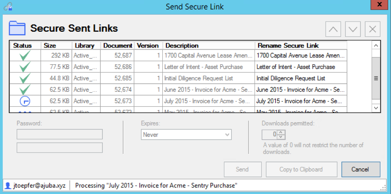Viewport: 391px width, 194px height.
Task: Click the Secure Sent Links folder icon
Action: click(17, 29)
